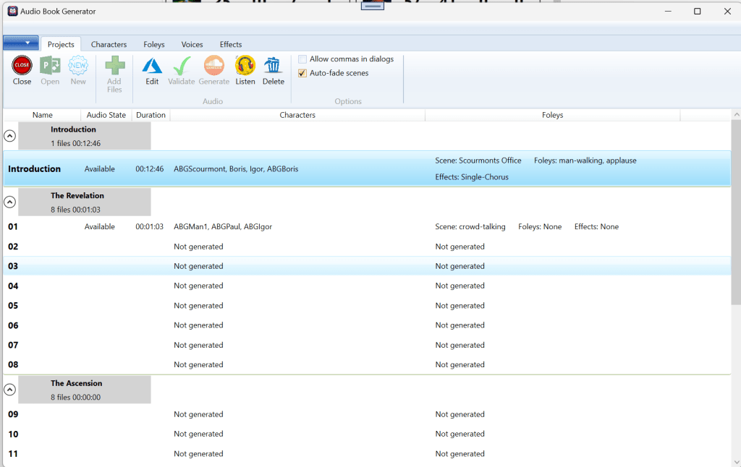Image resolution: width=741 pixels, height=467 pixels.
Task: Click the Open project icon
Action: 50,66
